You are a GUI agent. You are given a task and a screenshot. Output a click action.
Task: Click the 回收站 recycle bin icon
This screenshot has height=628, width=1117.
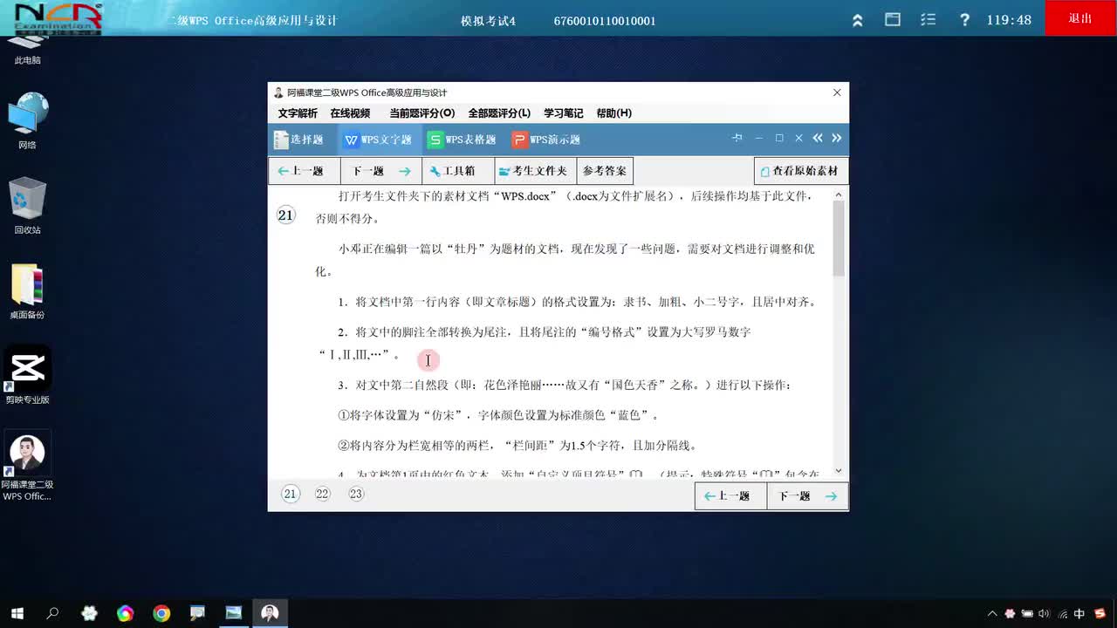tap(27, 206)
